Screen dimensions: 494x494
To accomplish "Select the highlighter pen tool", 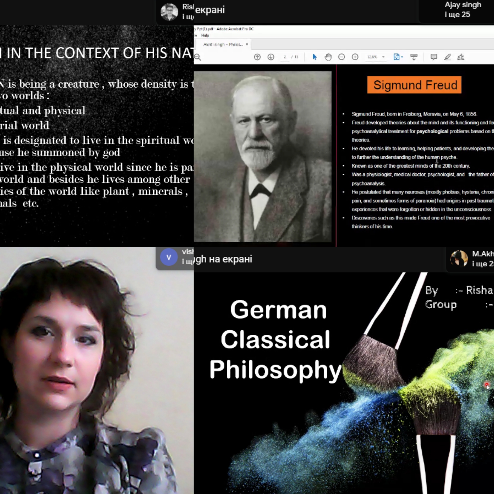I will click(447, 57).
